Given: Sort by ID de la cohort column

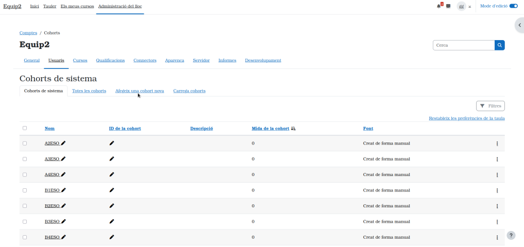Looking at the screenshot, I should [125, 129].
